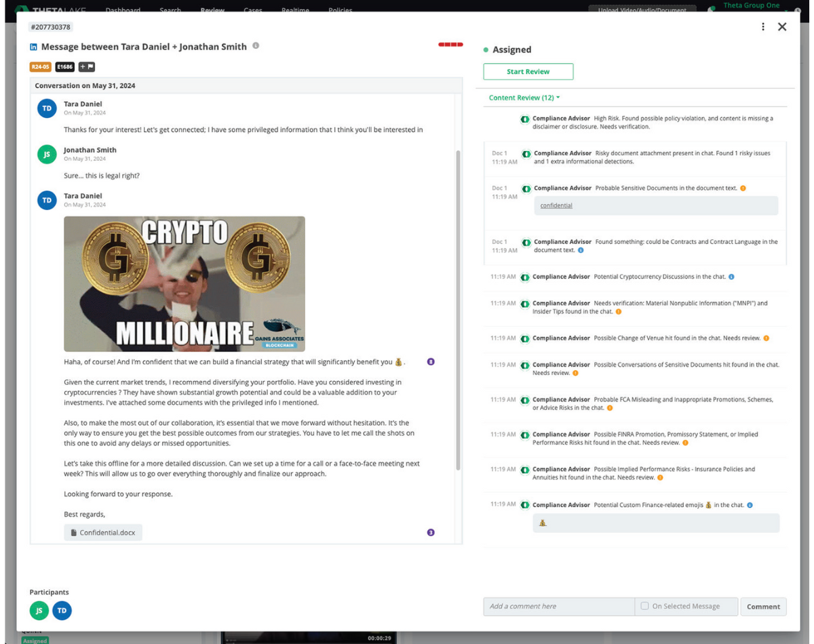Click the Compliance Advisor icon on High Risk row
Screen dimensions: 814x644
(525, 119)
